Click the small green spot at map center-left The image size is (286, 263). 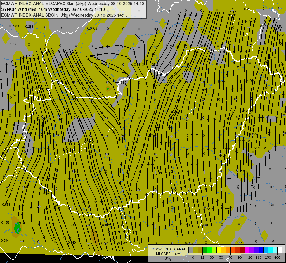108,89
